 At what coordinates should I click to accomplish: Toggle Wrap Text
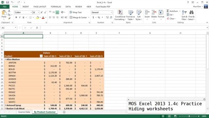75,12
